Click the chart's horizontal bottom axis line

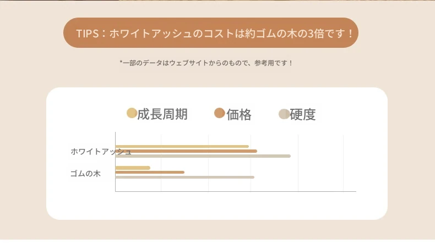point(236,191)
